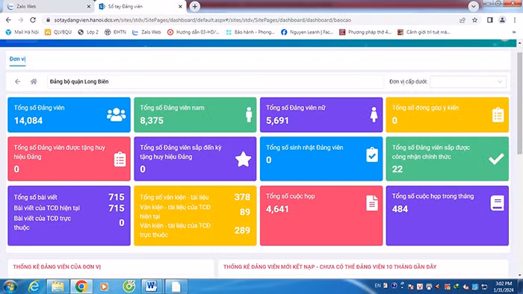Image resolution: width=523 pixels, height=294 pixels.
Task: Click the clipboard icon on đóng góp ý kiến card
Action: click(x=498, y=114)
